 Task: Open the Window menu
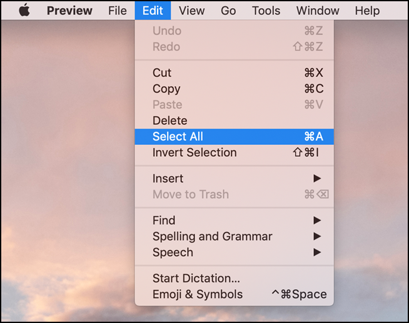click(x=318, y=11)
